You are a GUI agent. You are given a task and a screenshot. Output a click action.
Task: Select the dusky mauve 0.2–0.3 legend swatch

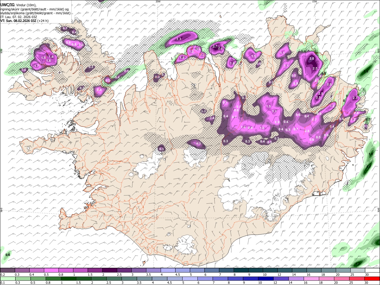pyautogui.click(x=8, y=270)
